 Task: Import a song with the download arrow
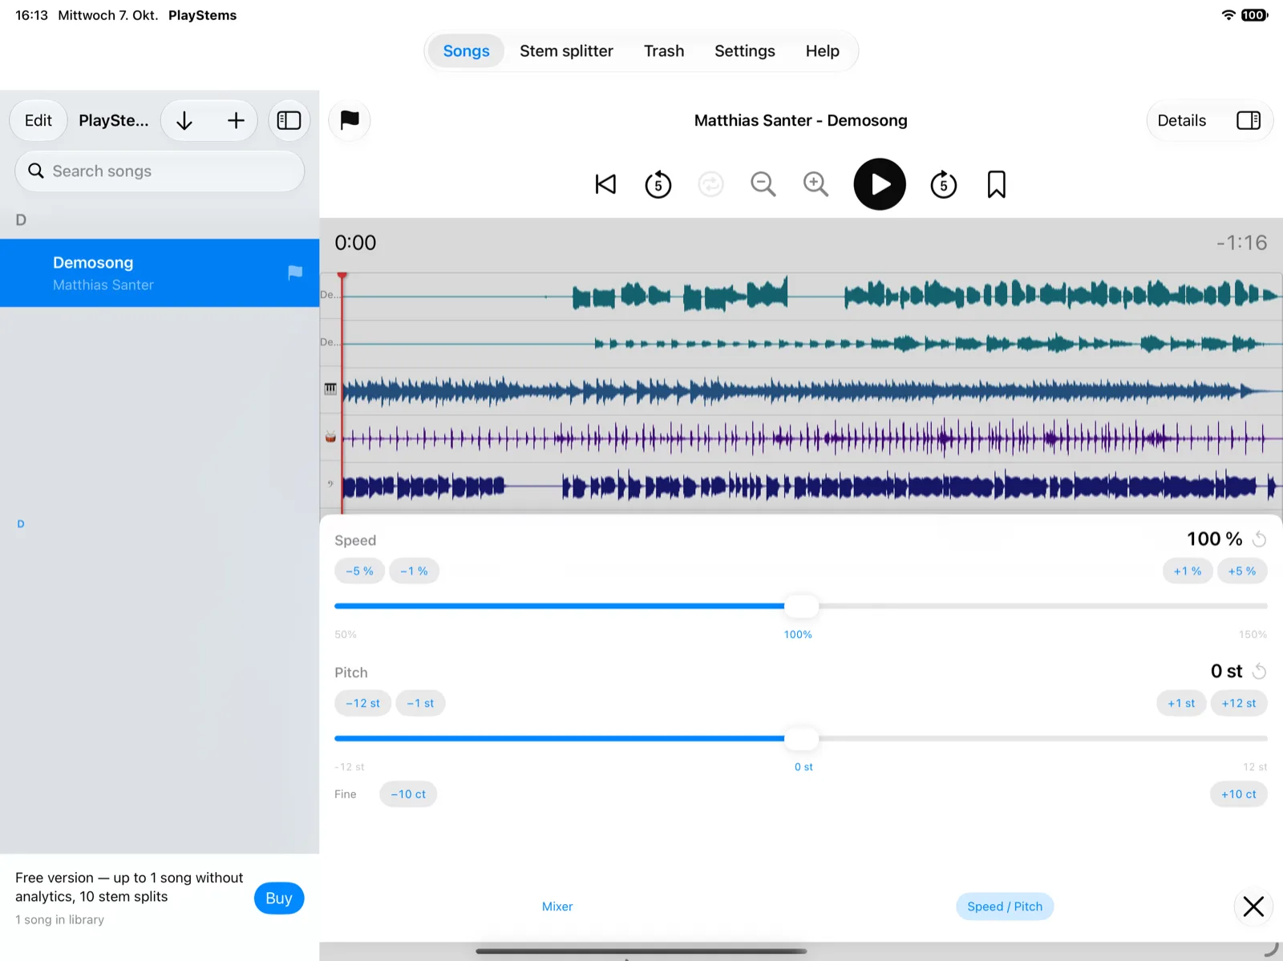pyautogui.click(x=184, y=120)
